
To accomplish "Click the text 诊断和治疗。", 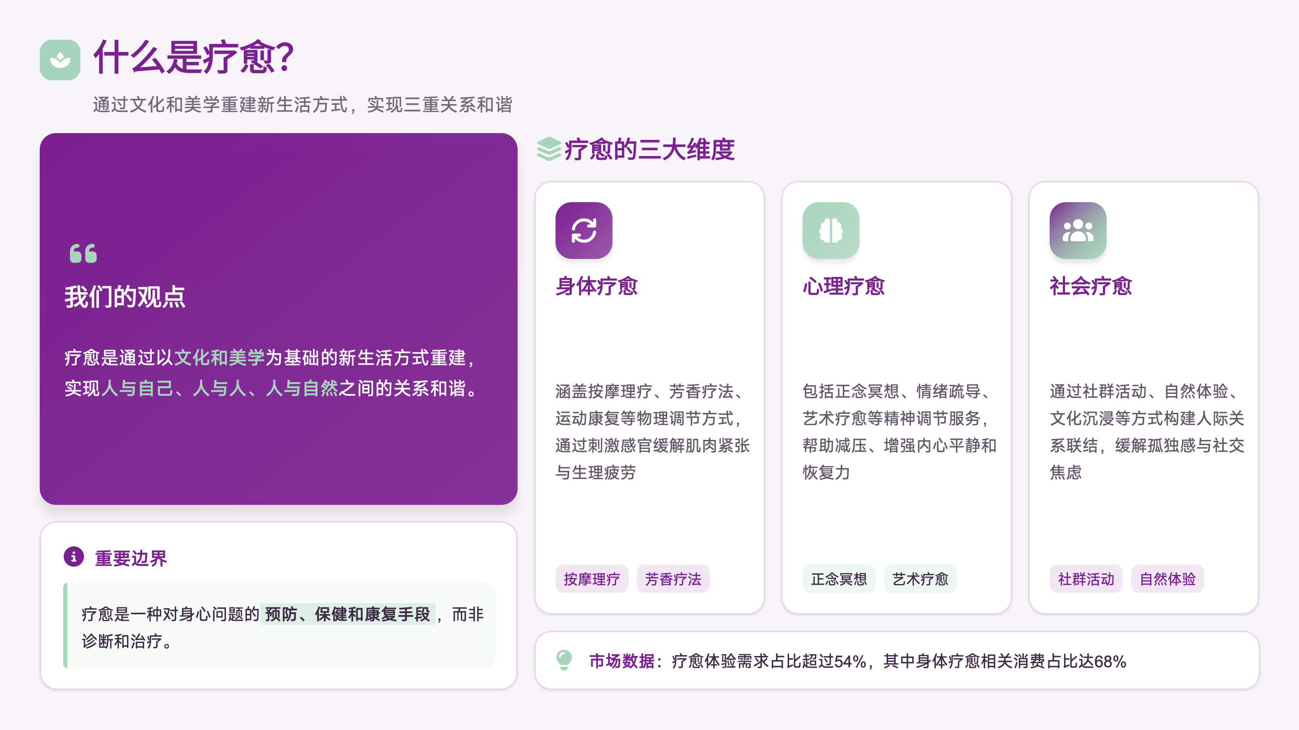I will (x=126, y=641).
